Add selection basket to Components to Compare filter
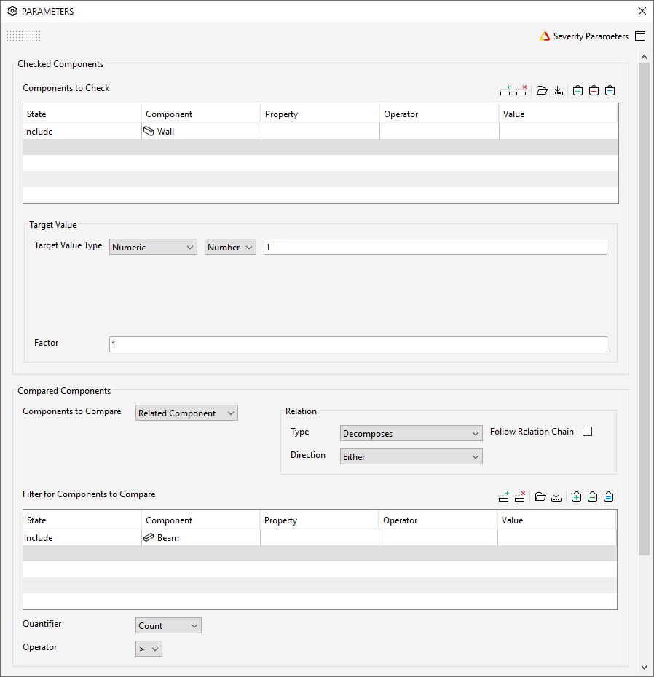Image resolution: width=654 pixels, height=677 pixels. click(576, 497)
